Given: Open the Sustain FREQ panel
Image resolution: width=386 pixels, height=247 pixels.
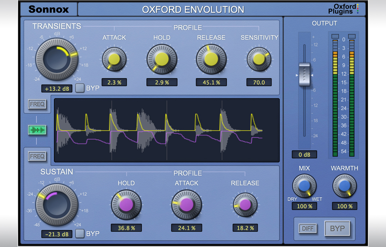Looking at the screenshot, I should coord(37,156).
